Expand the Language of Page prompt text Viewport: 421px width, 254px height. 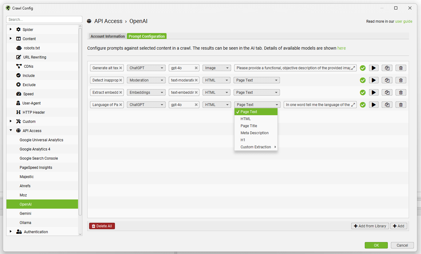tap(353, 105)
